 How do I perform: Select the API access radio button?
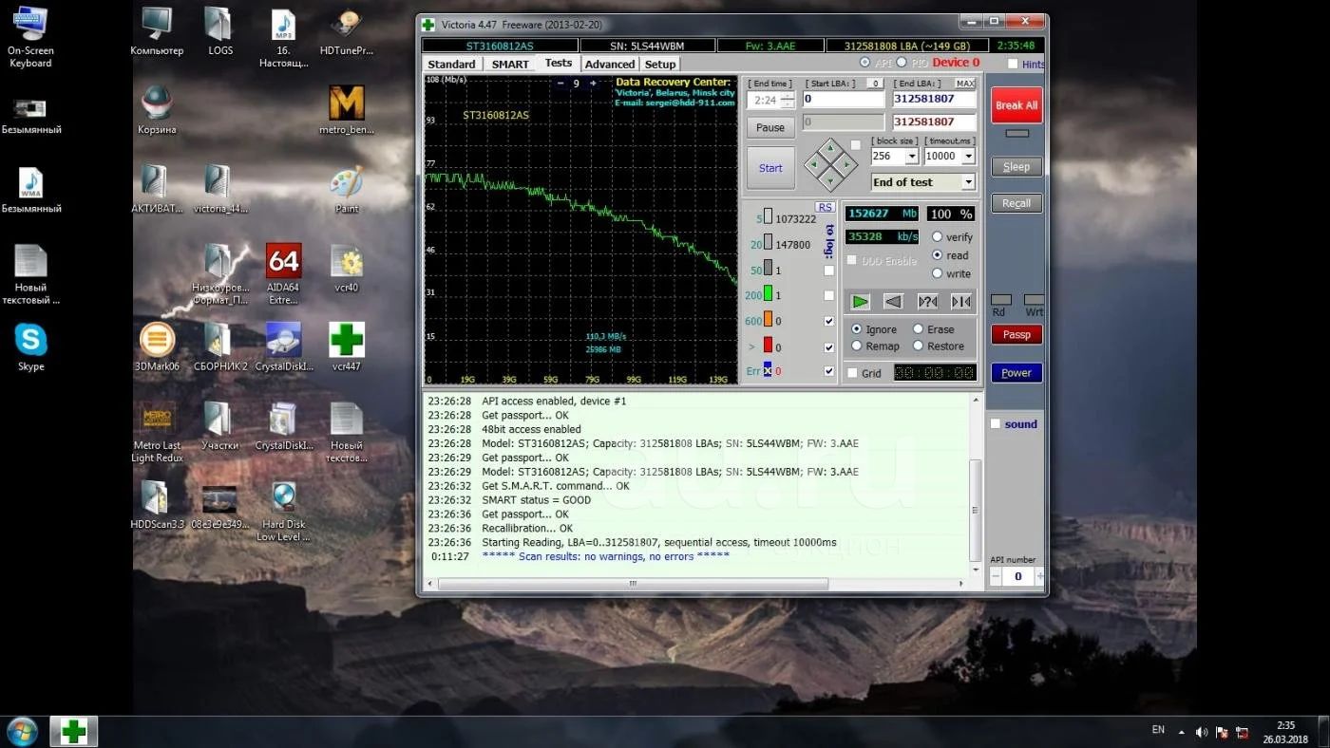click(x=864, y=63)
